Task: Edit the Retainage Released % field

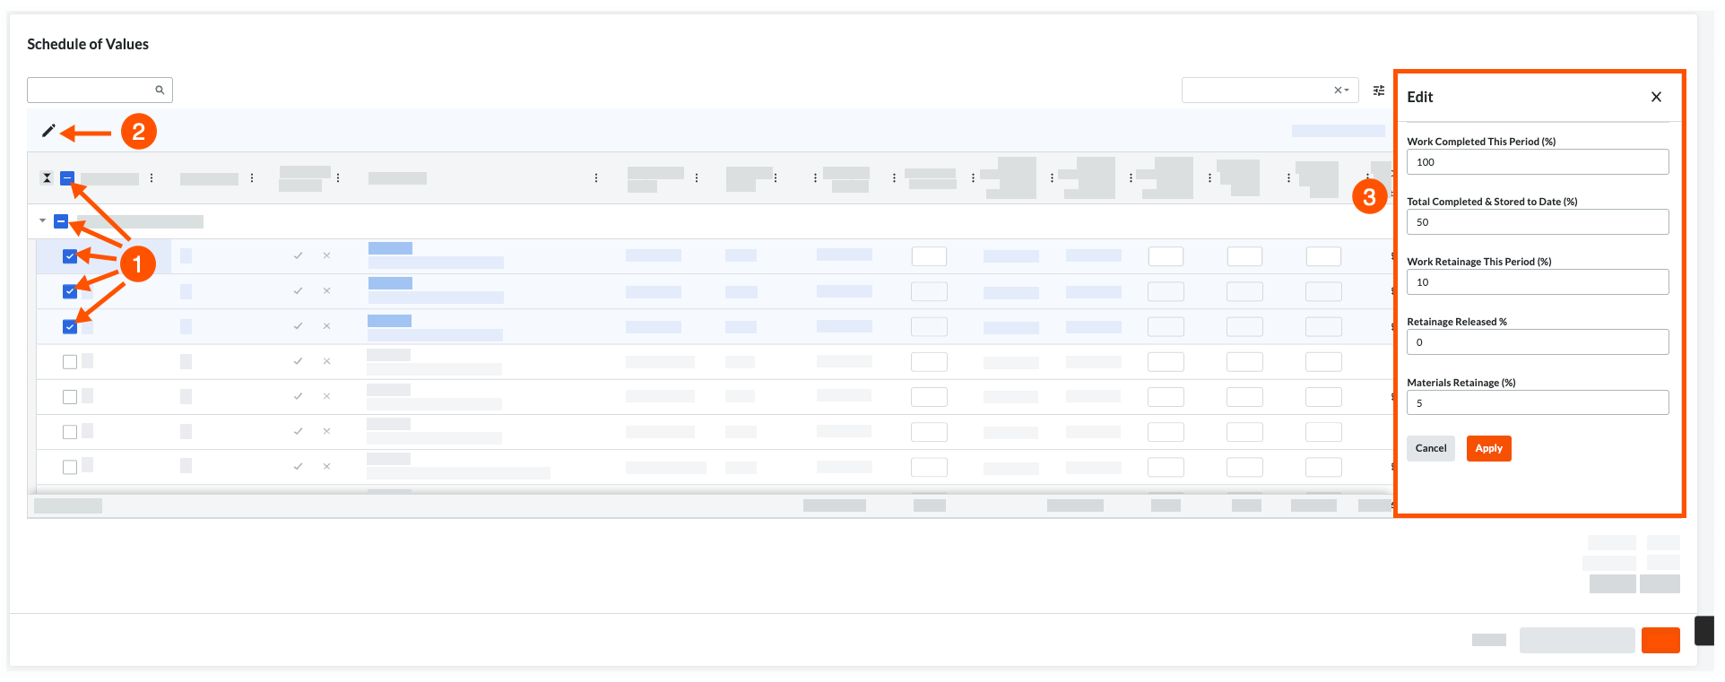Action: click(x=1538, y=342)
